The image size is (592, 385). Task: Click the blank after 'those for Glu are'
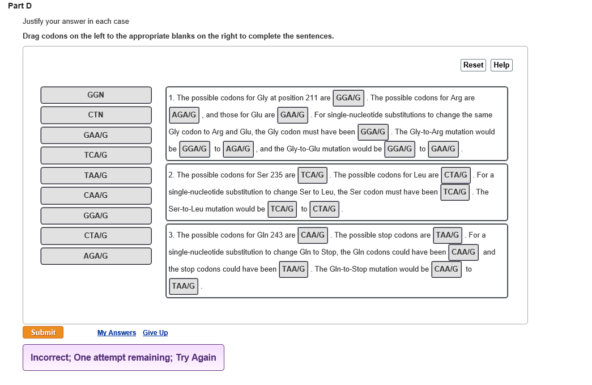[x=293, y=115]
